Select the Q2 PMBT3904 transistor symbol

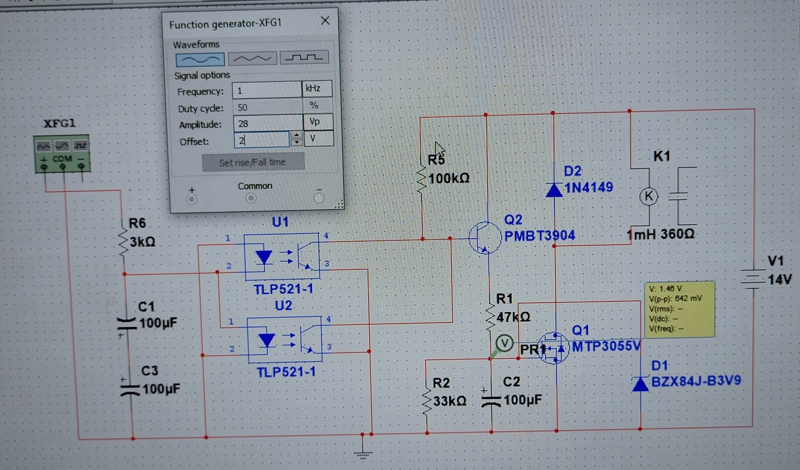pyautogui.click(x=484, y=237)
